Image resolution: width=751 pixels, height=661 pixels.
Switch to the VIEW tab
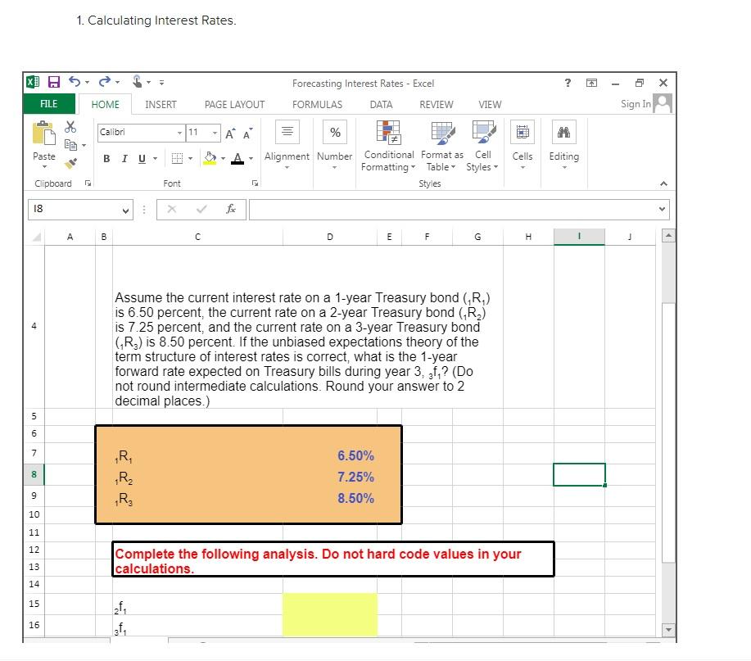coord(490,104)
